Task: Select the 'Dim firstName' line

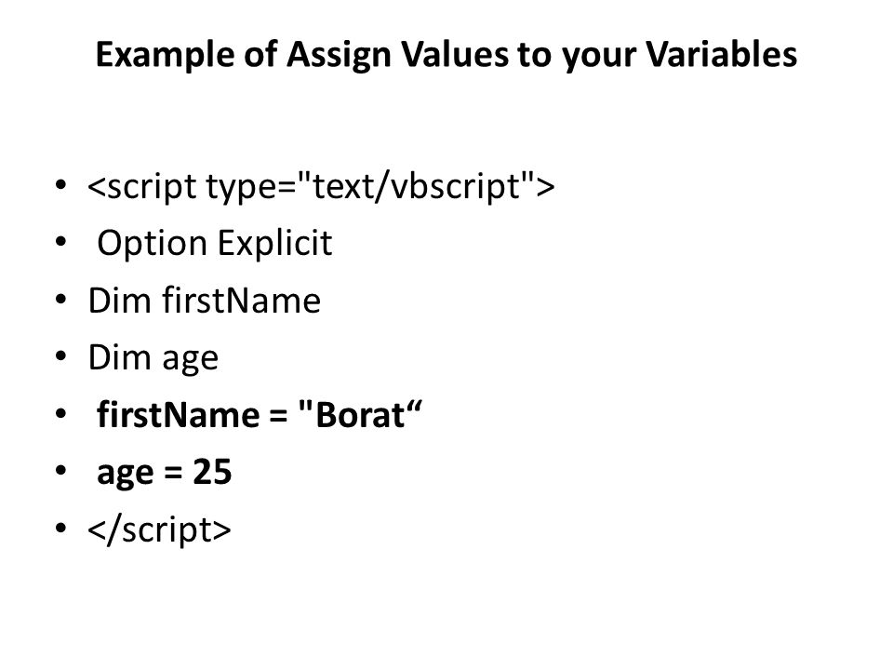Action: pyautogui.click(x=205, y=301)
